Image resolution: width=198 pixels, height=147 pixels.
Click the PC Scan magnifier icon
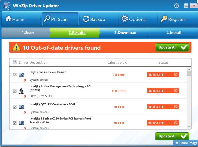pos(47,19)
